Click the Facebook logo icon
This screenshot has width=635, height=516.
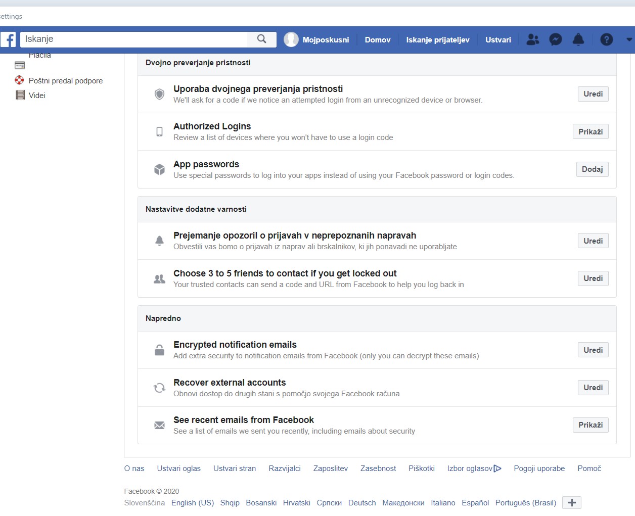pos(9,39)
